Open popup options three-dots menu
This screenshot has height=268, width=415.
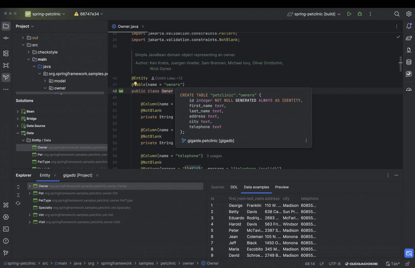pyautogui.click(x=306, y=140)
